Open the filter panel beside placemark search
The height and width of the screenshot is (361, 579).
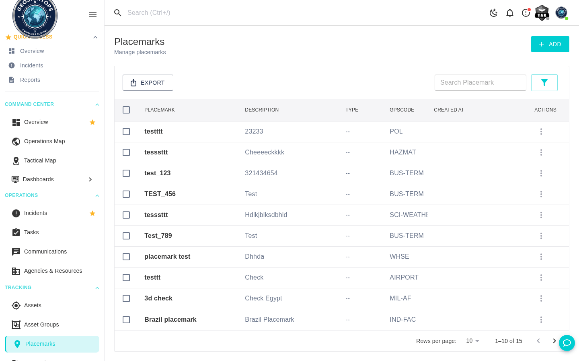(x=544, y=82)
